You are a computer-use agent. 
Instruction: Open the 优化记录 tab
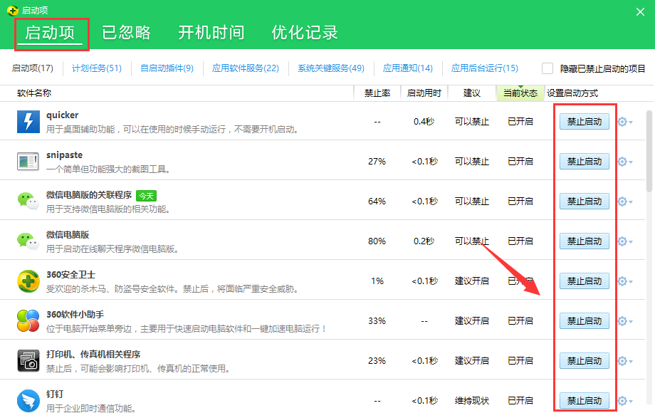pos(305,33)
